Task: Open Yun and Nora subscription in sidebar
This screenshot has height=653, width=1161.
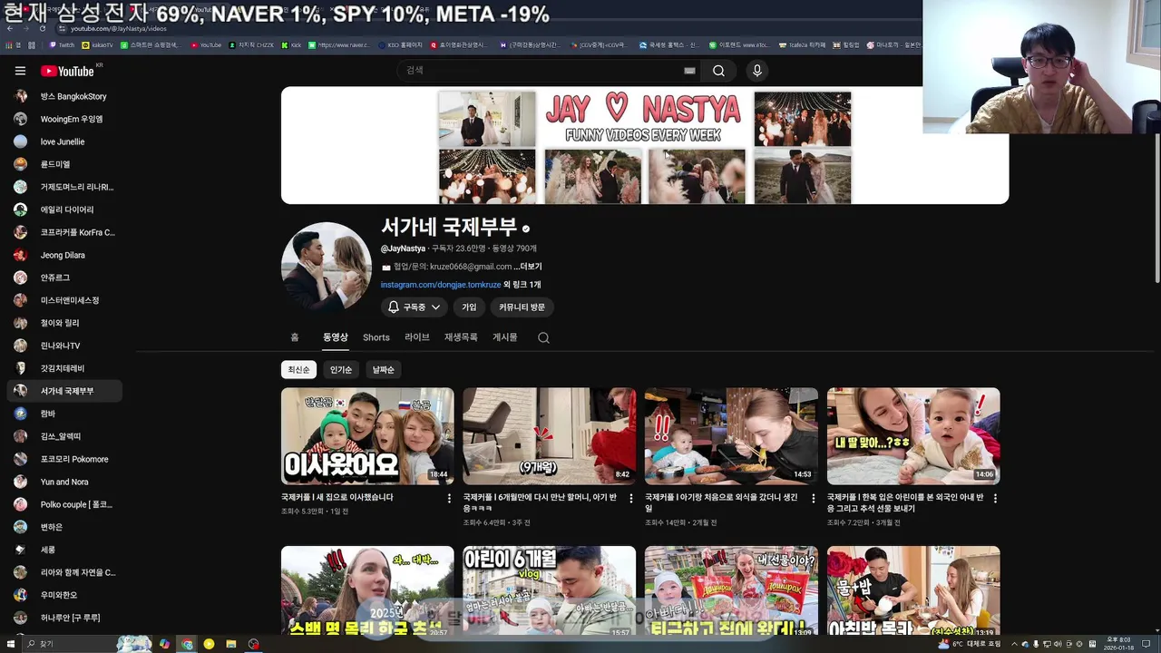Action: click(63, 482)
